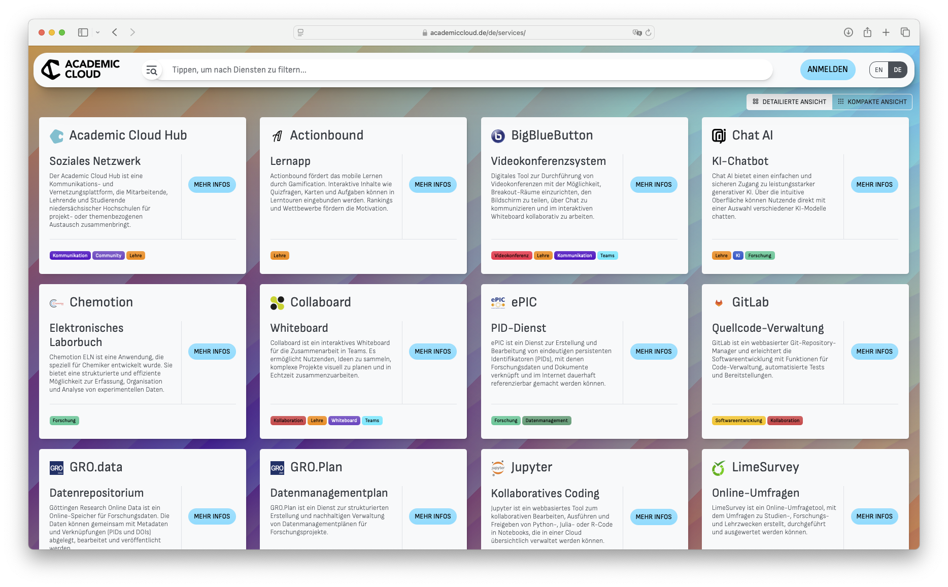The width and height of the screenshot is (948, 587).
Task: Click the Videokonferenz tag on BigBlueButton
Action: click(x=511, y=256)
